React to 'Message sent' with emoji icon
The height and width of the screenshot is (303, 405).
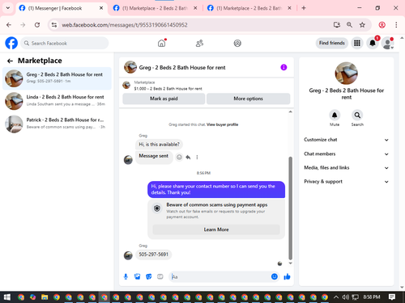coord(179,157)
